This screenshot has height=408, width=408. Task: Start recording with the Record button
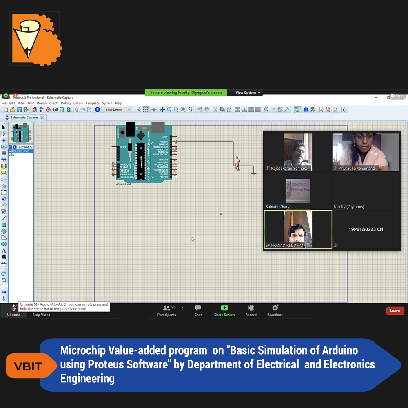(251, 310)
